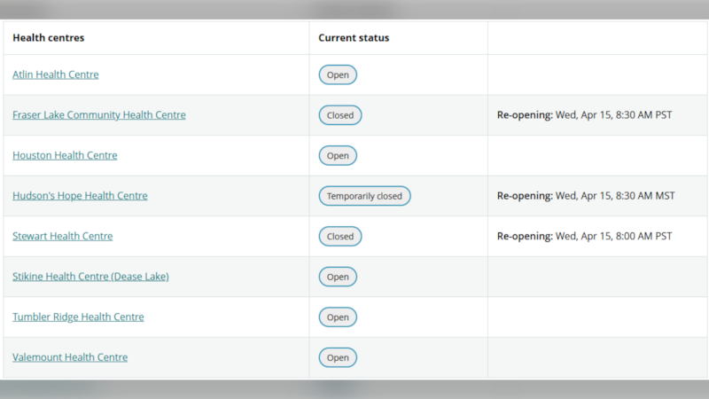Click Open status badge for Valemount
Screen dimensions: 709x399
(x=338, y=357)
